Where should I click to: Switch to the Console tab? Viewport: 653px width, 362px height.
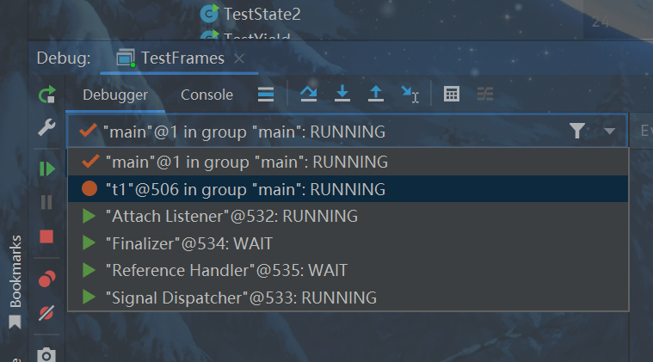tap(206, 95)
